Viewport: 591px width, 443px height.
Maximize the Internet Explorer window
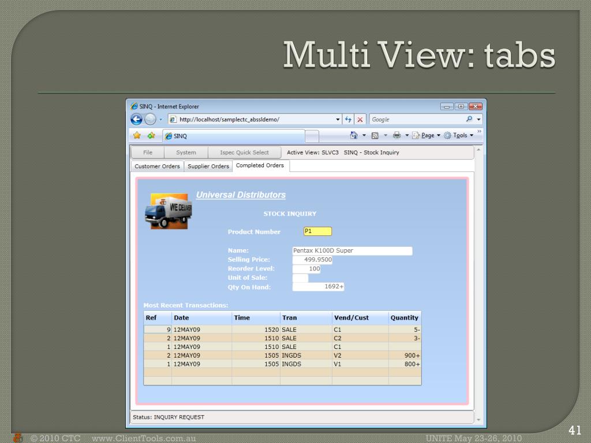tap(461, 107)
